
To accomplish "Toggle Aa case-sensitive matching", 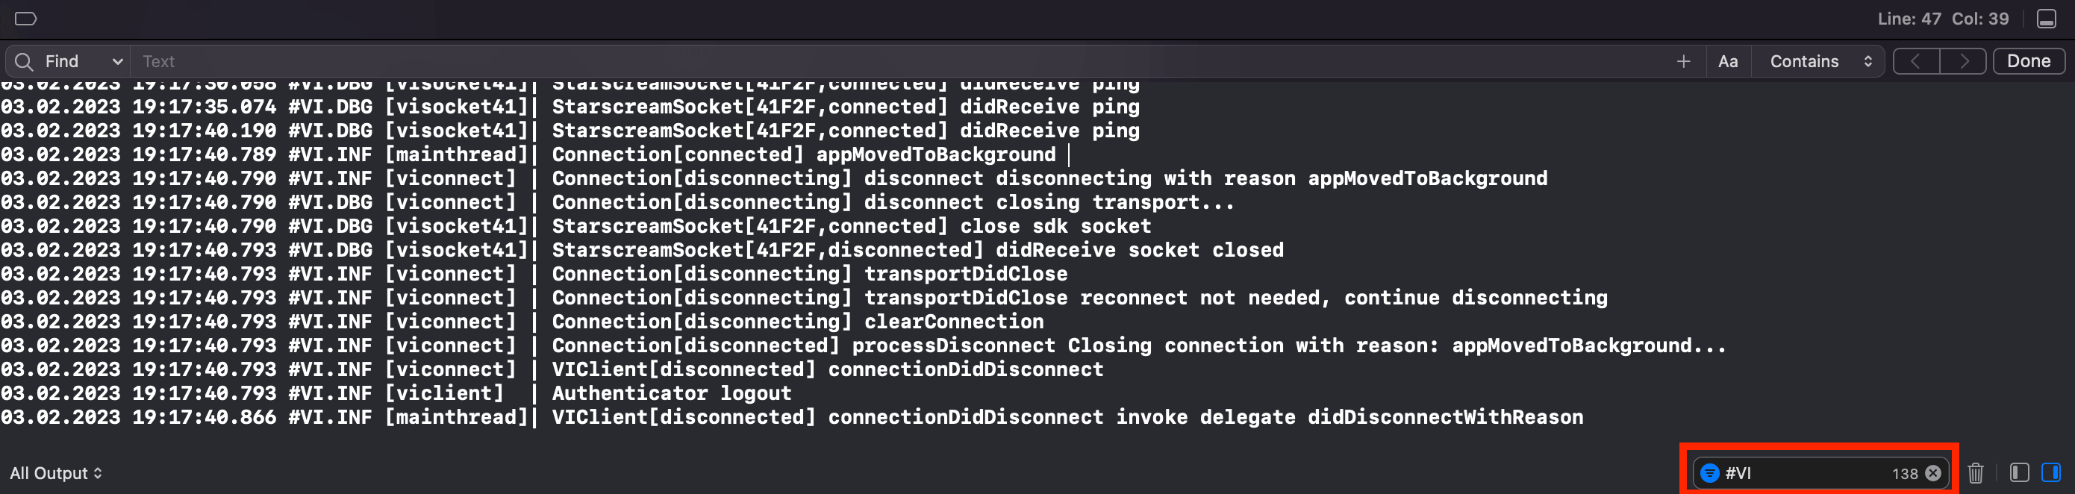I will click(x=1728, y=61).
